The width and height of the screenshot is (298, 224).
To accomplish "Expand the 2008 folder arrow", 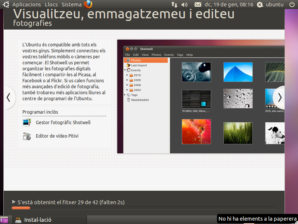I will click(127, 85).
